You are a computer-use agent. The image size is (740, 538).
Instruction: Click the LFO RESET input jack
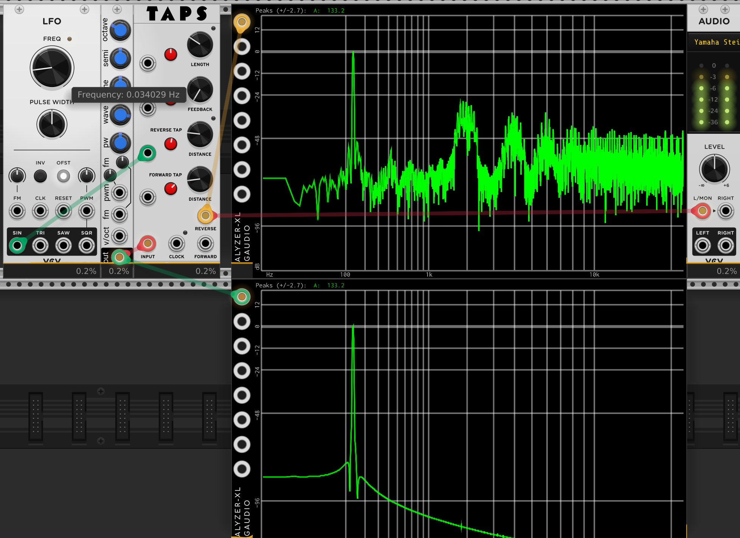63,211
